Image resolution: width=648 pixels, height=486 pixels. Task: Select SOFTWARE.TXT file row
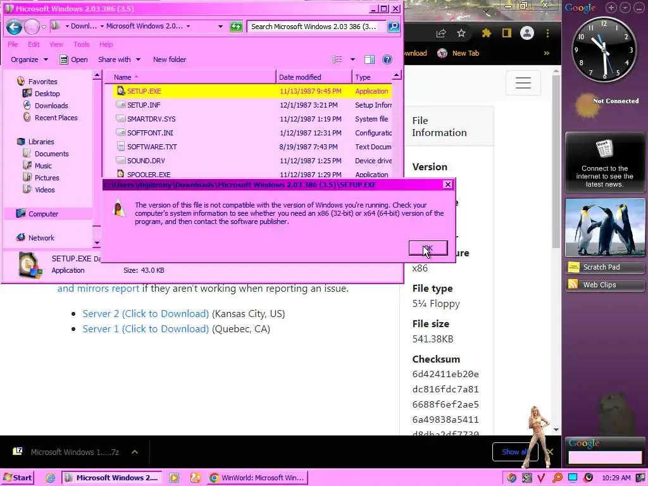pos(252,147)
